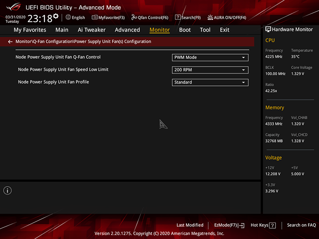Open MyFavorite(F3) list icon
This screenshot has height=239, width=319.
[94, 17]
